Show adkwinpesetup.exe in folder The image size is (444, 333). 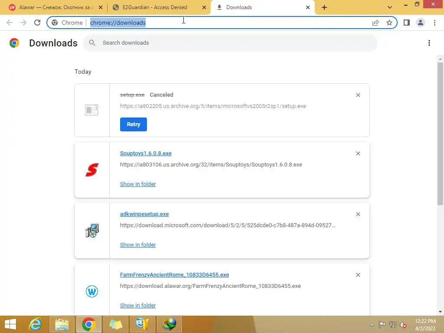tap(138, 245)
